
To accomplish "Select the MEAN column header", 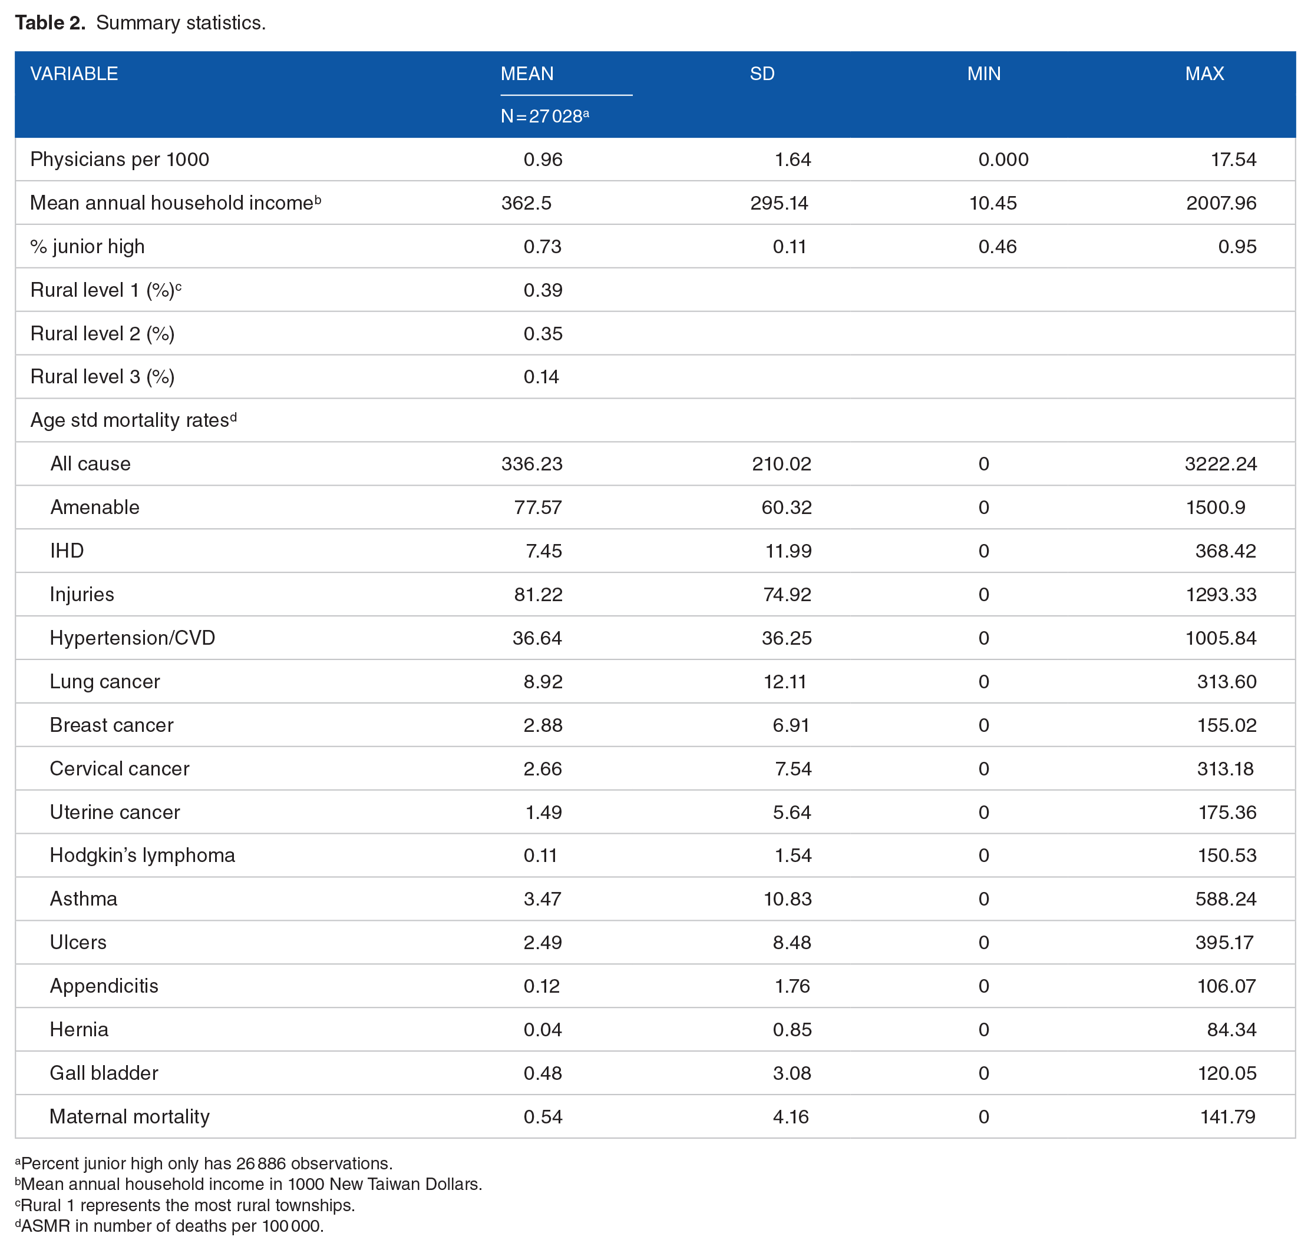I will (527, 73).
